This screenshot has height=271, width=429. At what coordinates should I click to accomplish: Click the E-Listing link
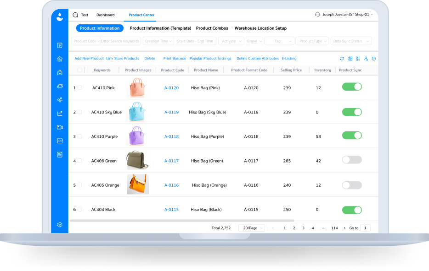[289, 59]
